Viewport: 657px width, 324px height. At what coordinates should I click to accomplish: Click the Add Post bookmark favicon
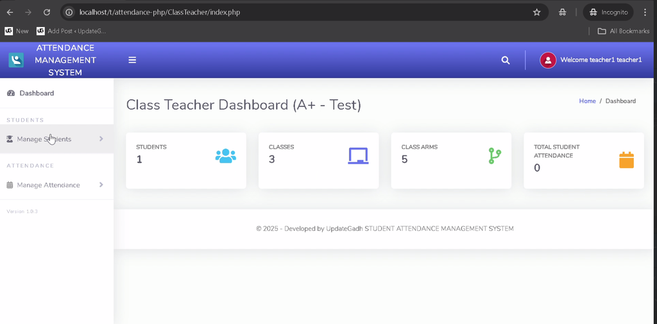[40, 31]
